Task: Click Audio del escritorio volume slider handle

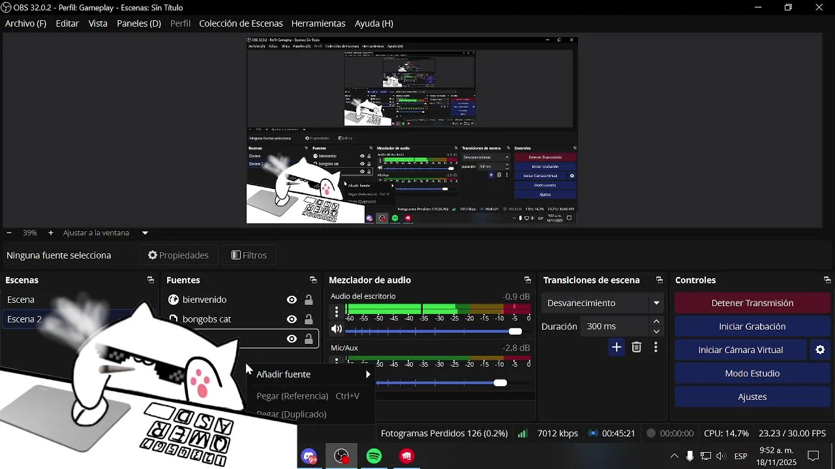Action: (x=515, y=332)
